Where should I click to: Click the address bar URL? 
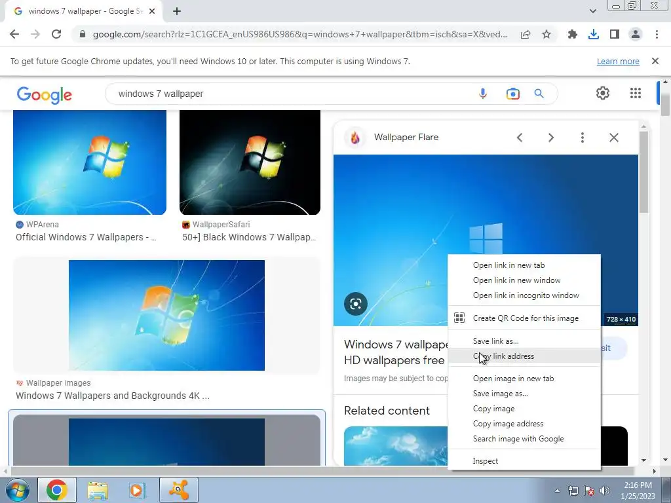(299, 34)
